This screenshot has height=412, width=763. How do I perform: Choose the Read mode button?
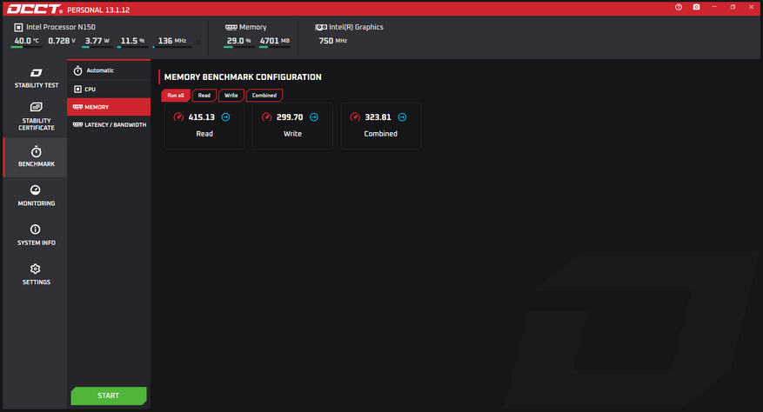204,96
